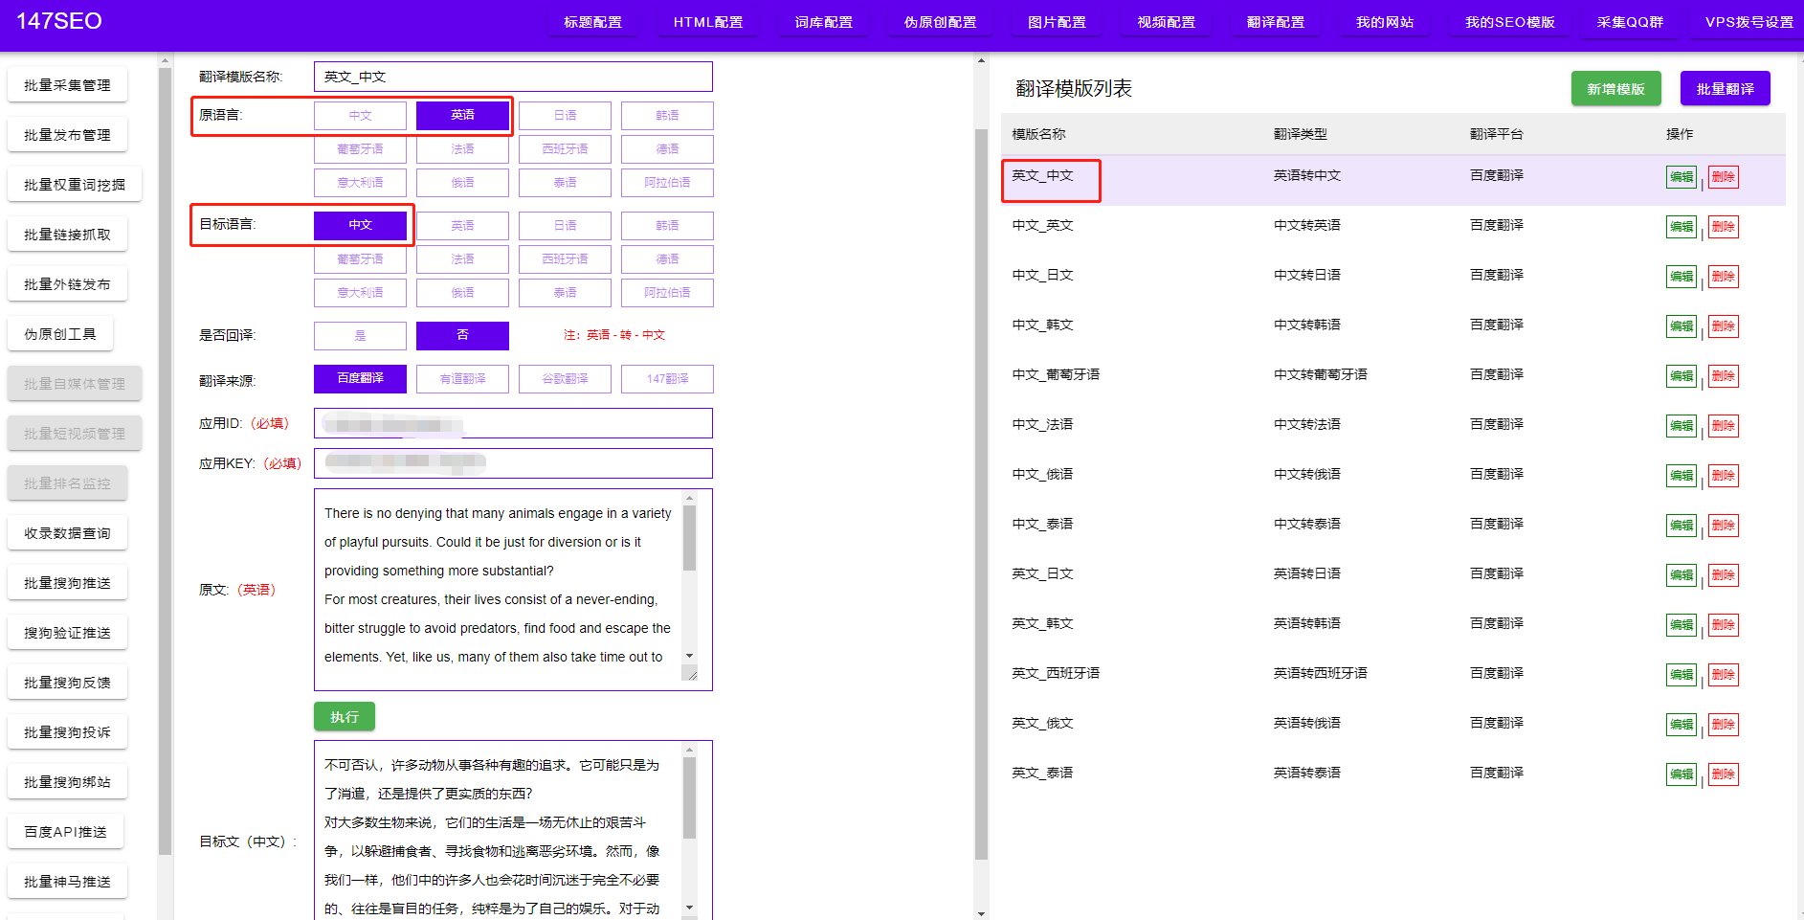Image resolution: width=1804 pixels, height=920 pixels.
Task: Click the 批量翻译 button
Action: click(x=1725, y=88)
